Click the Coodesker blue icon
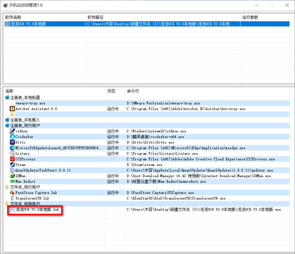The height and width of the screenshot is (254, 295). (12, 137)
